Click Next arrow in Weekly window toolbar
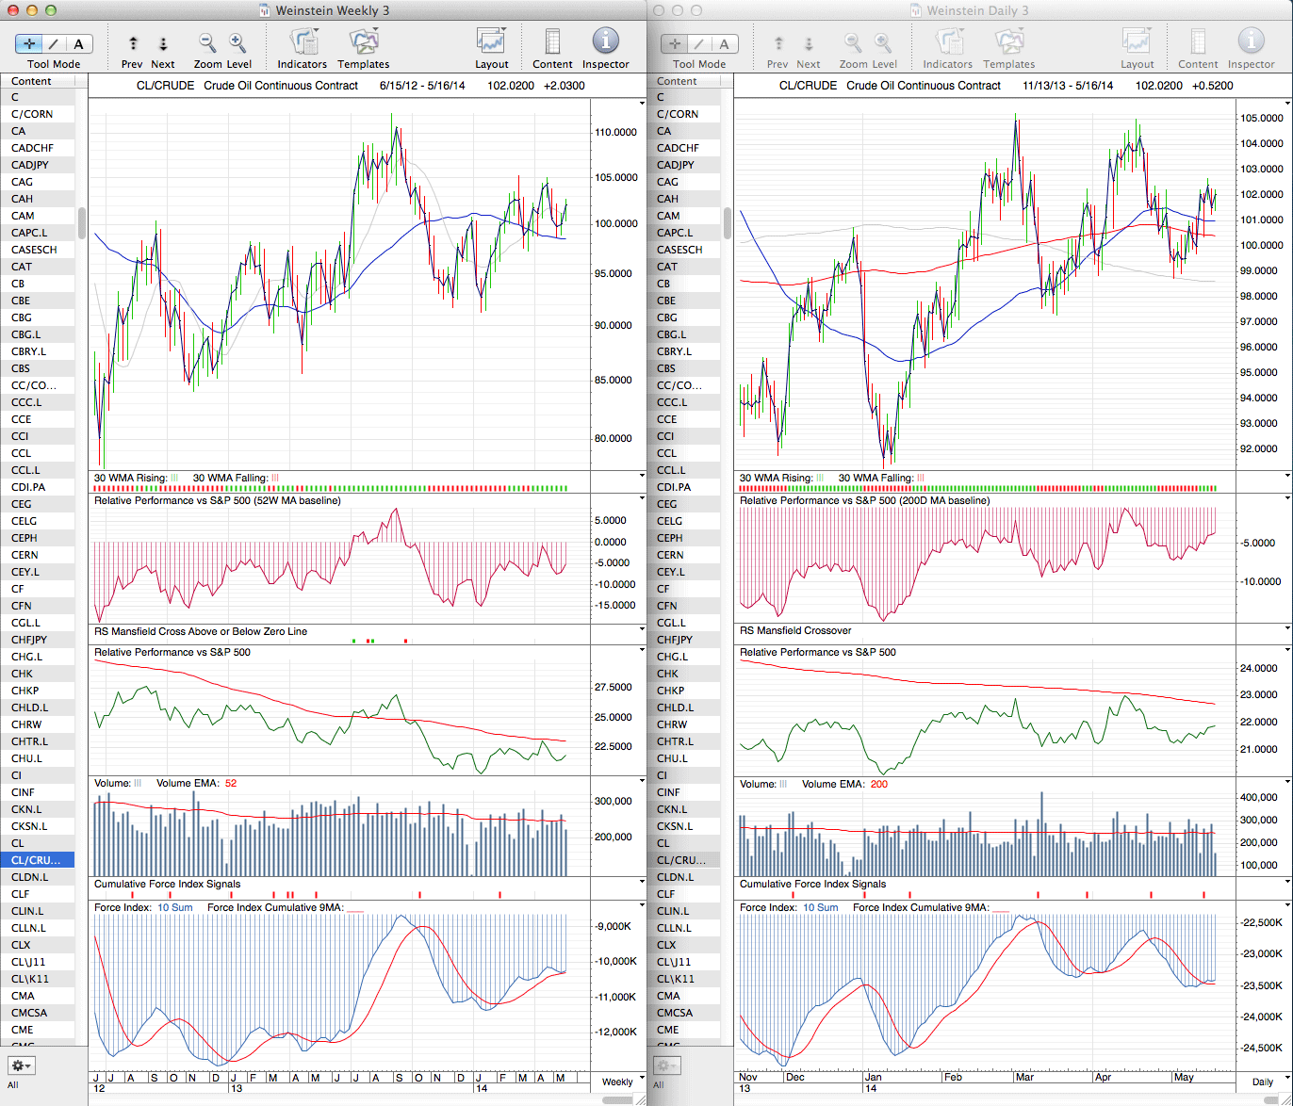This screenshot has height=1106, width=1293. [x=163, y=43]
